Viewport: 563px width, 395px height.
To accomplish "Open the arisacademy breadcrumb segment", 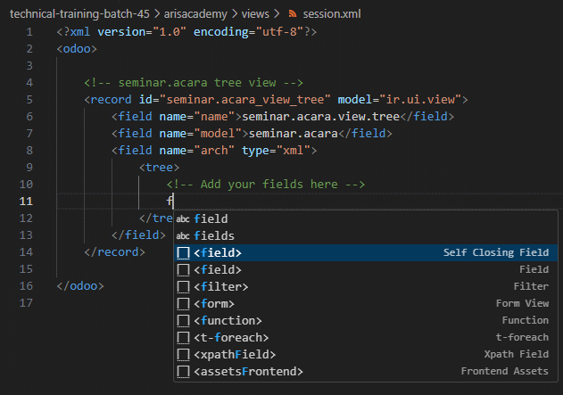I will point(195,14).
